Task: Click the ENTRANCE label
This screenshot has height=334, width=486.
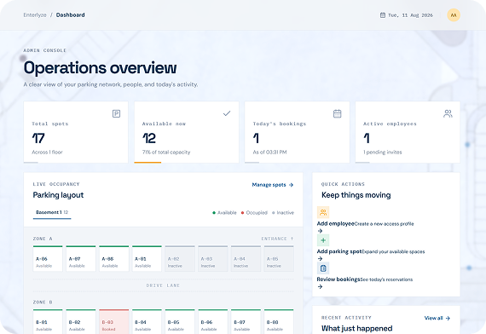Action: click(277, 239)
